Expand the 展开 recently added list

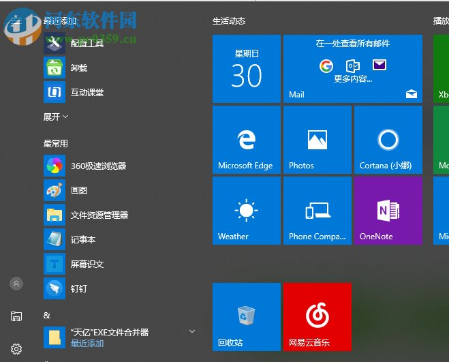[56, 117]
